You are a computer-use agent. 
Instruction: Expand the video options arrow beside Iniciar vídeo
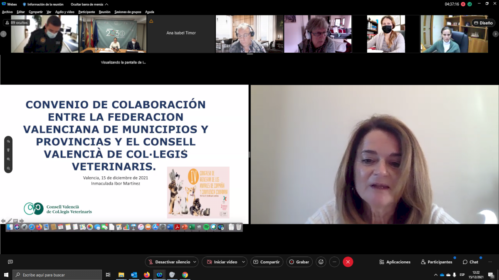(243, 262)
